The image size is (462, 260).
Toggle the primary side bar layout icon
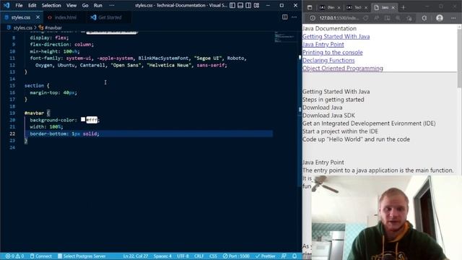(x=232, y=5)
